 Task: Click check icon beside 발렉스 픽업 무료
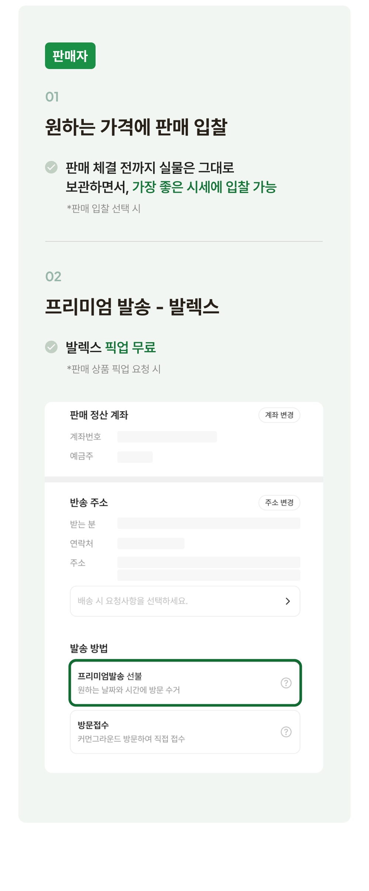point(51,347)
